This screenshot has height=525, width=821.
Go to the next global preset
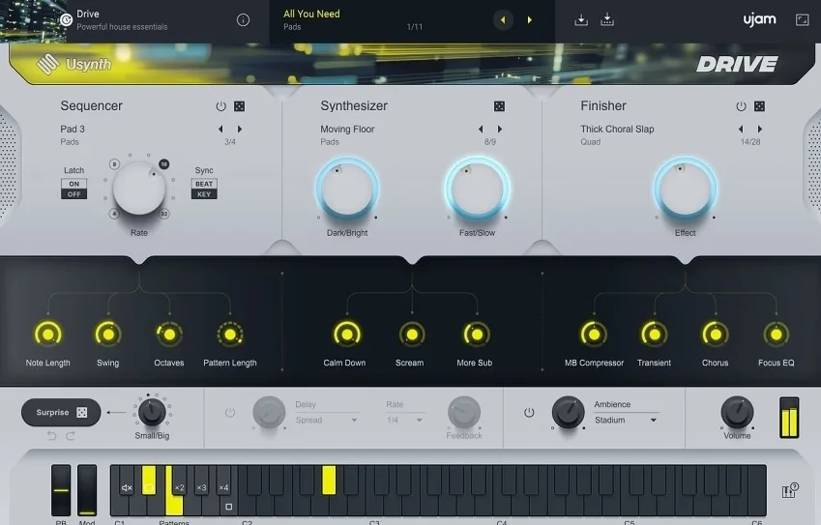tap(529, 19)
